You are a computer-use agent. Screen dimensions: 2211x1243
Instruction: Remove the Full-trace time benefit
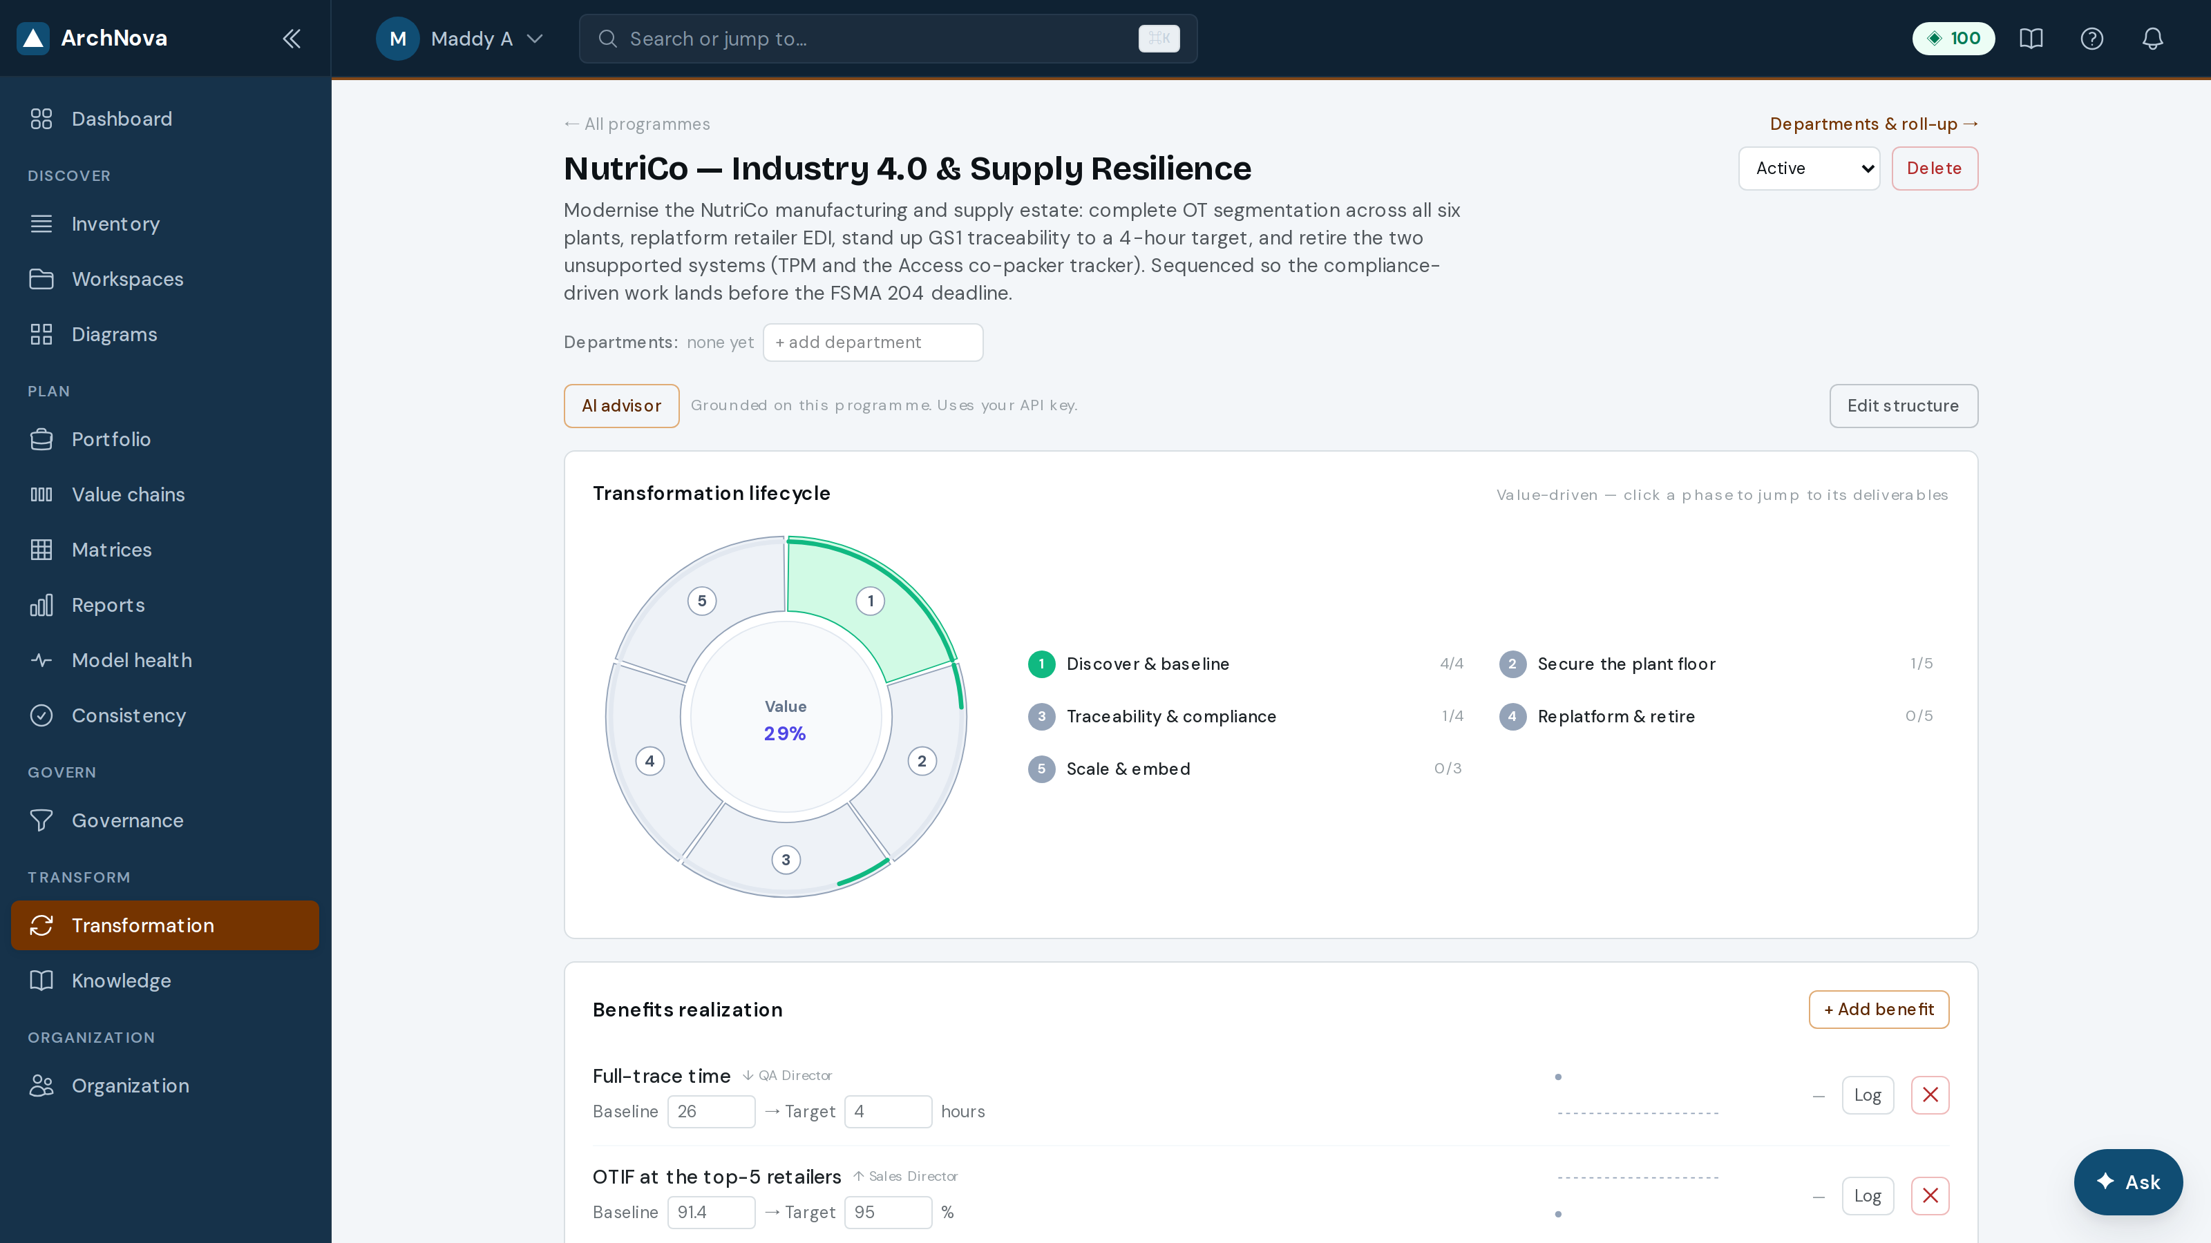point(1930,1095)
